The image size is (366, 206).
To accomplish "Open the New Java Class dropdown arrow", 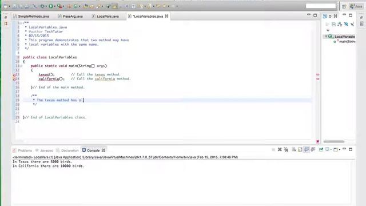I will coord(79,6).
